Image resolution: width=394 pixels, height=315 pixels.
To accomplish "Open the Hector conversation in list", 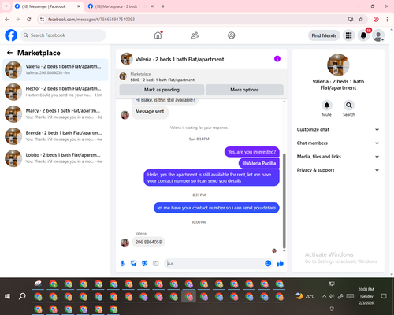I will (55, 92).
